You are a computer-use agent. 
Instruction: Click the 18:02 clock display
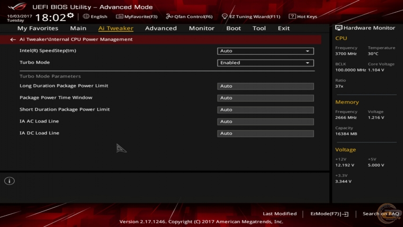coord(51,17)
